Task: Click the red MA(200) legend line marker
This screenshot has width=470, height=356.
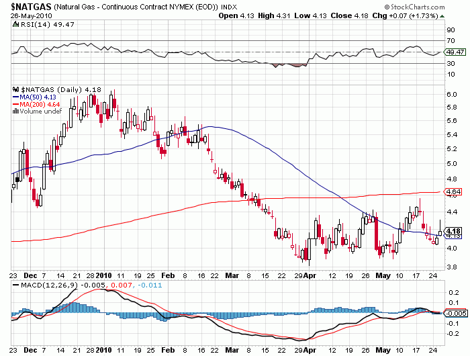Action: 15,104
